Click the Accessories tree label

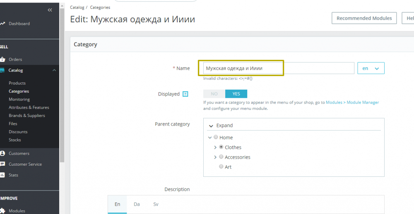pyautogui.click(x=237, y=157)
